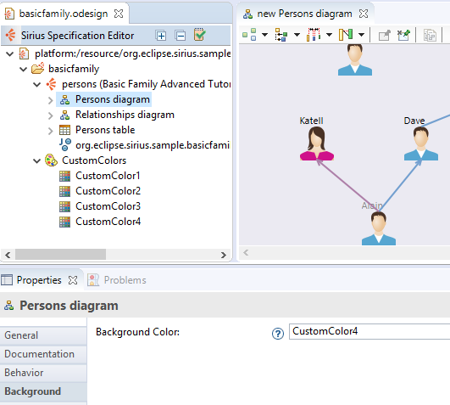
Task: Collapse the CustomColors tree node
Action: pos(37,160)
